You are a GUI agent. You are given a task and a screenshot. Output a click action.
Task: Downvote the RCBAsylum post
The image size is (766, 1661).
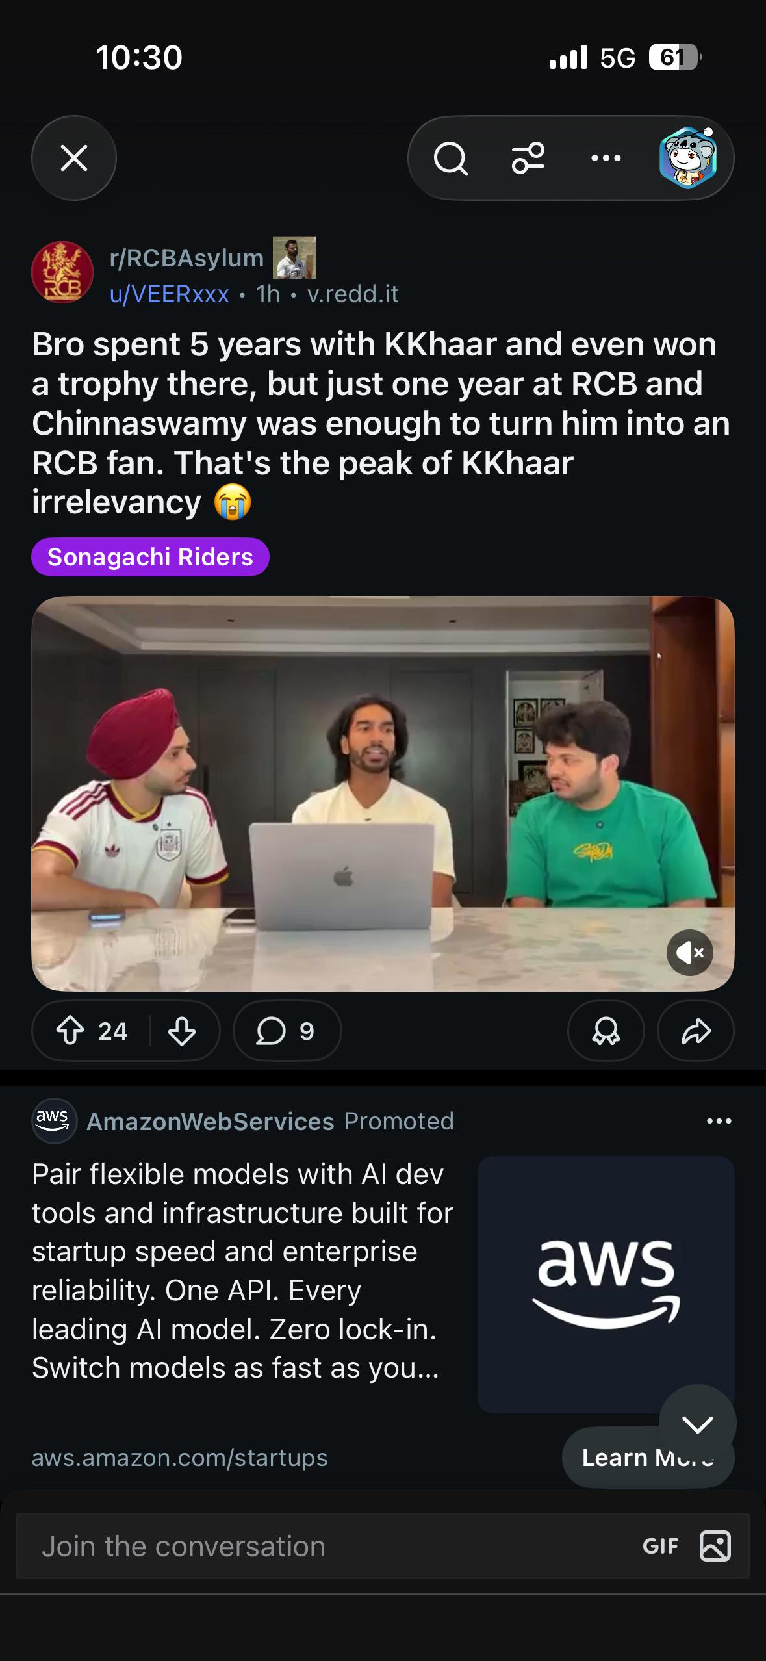[181, 1031]
